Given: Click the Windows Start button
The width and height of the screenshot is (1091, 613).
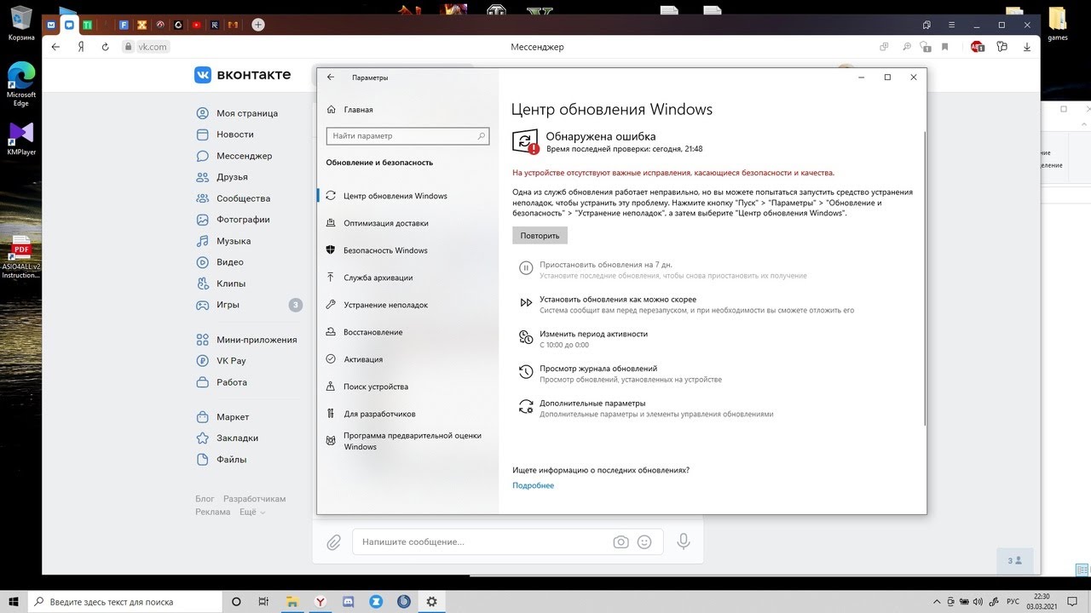Looking at the screenshot, I should [x=14, y=601].
